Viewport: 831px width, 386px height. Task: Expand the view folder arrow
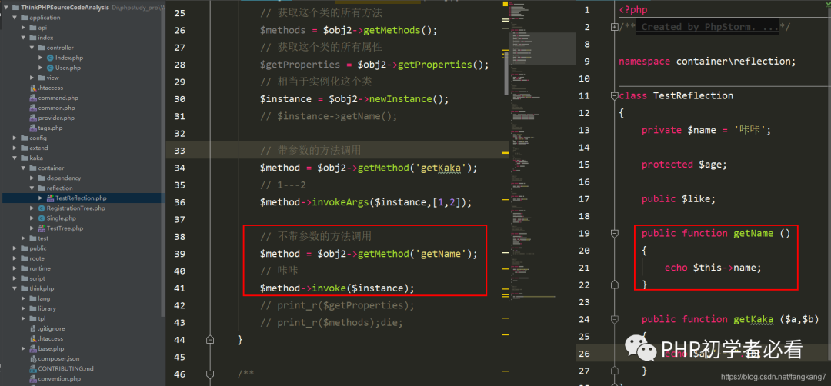click(32, 78)
